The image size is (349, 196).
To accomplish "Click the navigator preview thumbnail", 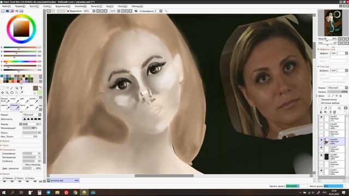I will 333,23.
